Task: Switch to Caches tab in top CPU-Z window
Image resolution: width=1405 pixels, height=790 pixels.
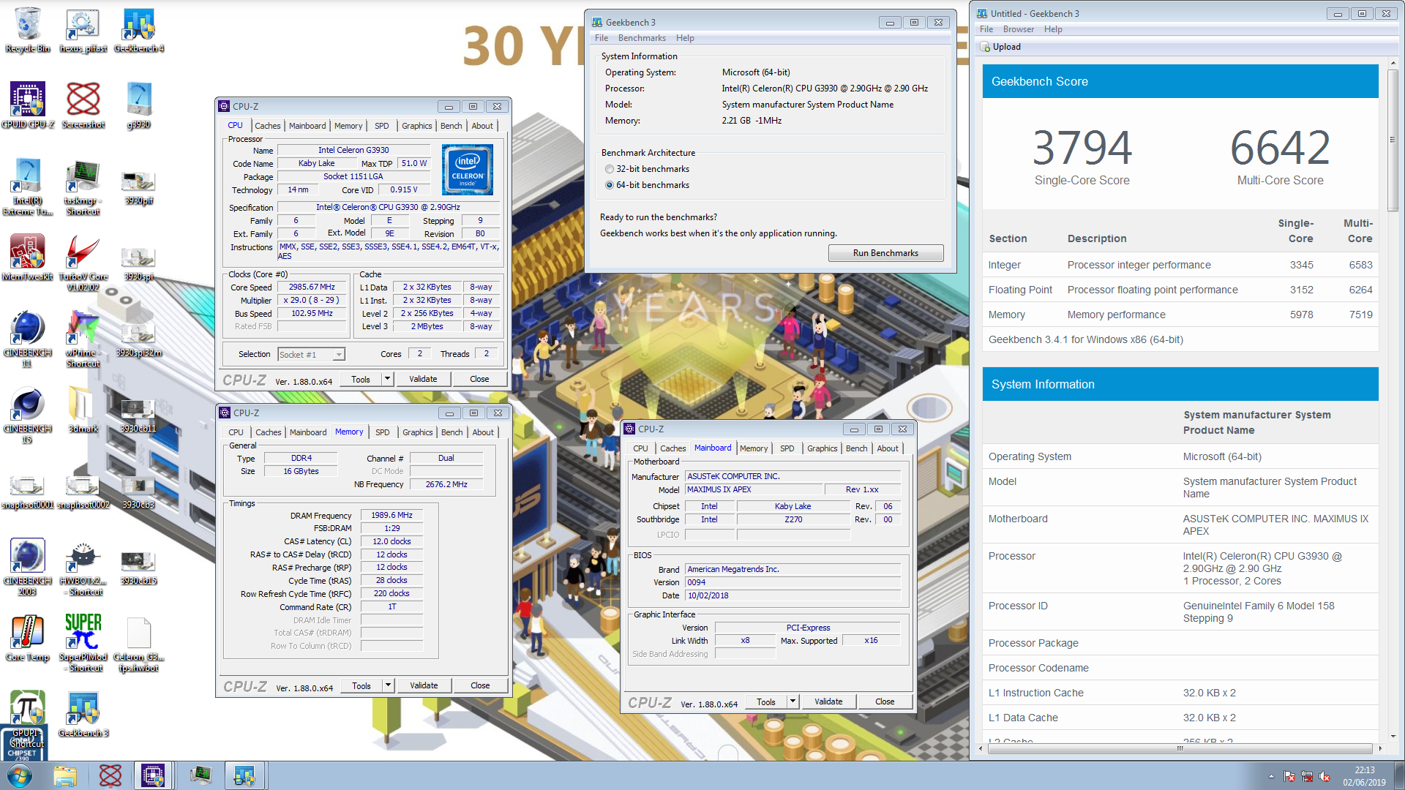Action: point(268,126)
